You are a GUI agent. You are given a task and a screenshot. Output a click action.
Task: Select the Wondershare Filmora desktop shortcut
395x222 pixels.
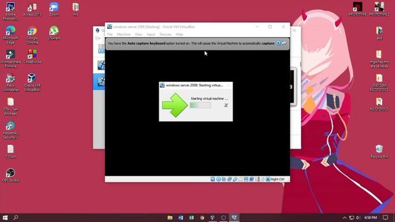10,59
